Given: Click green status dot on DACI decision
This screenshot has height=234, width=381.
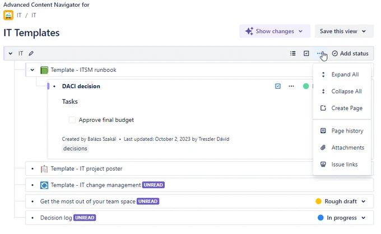Looking at the screenshot, I should tap(306, 86).
